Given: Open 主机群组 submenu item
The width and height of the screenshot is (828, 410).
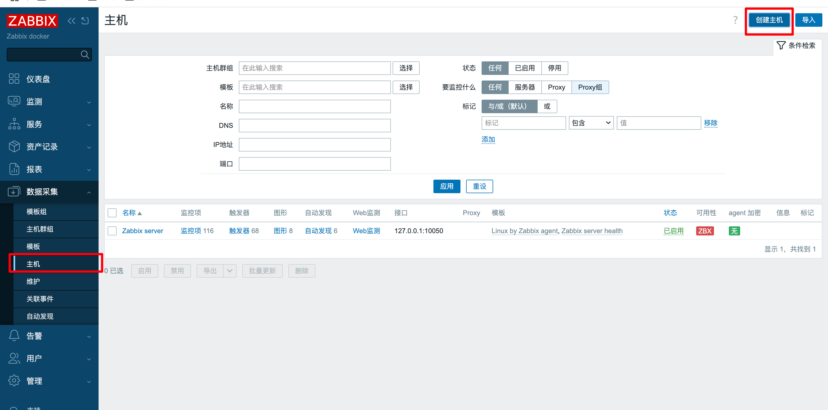Looking at the screenshot, I should (56, 229).
